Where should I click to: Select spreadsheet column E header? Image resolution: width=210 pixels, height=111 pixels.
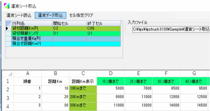[138, 74]
